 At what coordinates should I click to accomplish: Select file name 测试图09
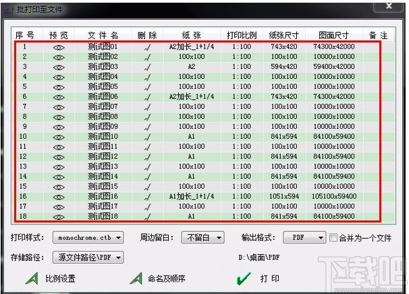click(x=103, y=126)
